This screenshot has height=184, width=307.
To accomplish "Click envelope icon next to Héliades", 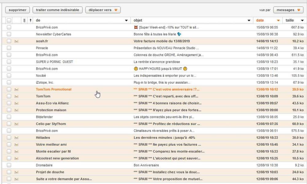I will (x=17, y=138).
